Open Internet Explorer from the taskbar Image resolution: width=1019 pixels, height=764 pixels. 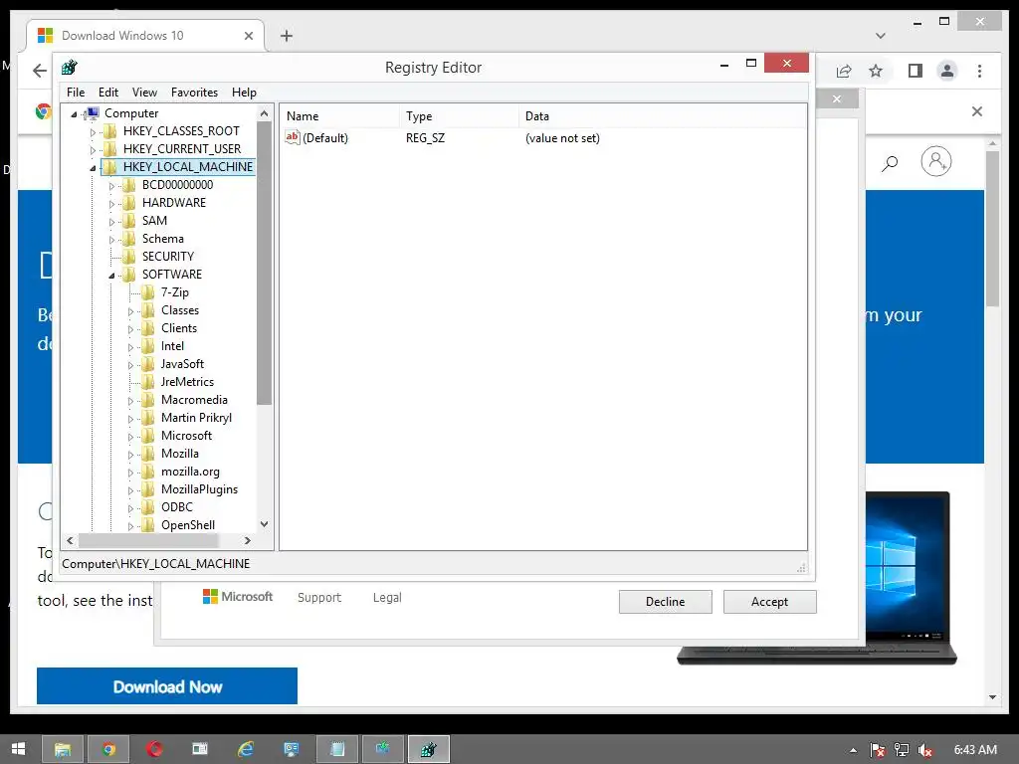(x=246, y=749)
